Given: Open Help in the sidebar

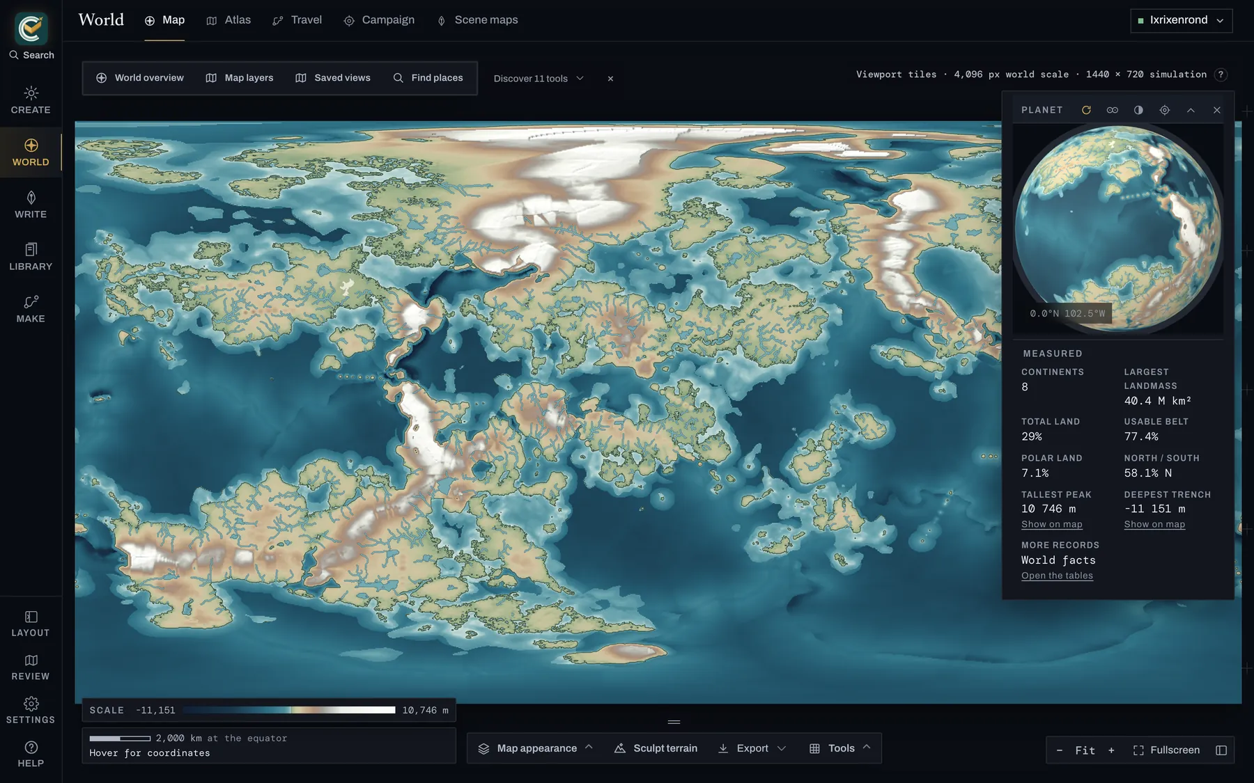Looking at the screenshot, I should [31, 754].
